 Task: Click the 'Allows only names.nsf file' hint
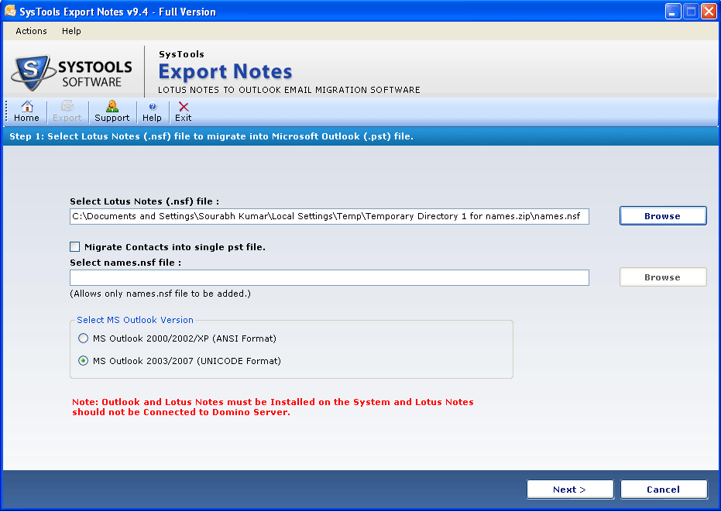pyautogui.click(x=160, y=294)
